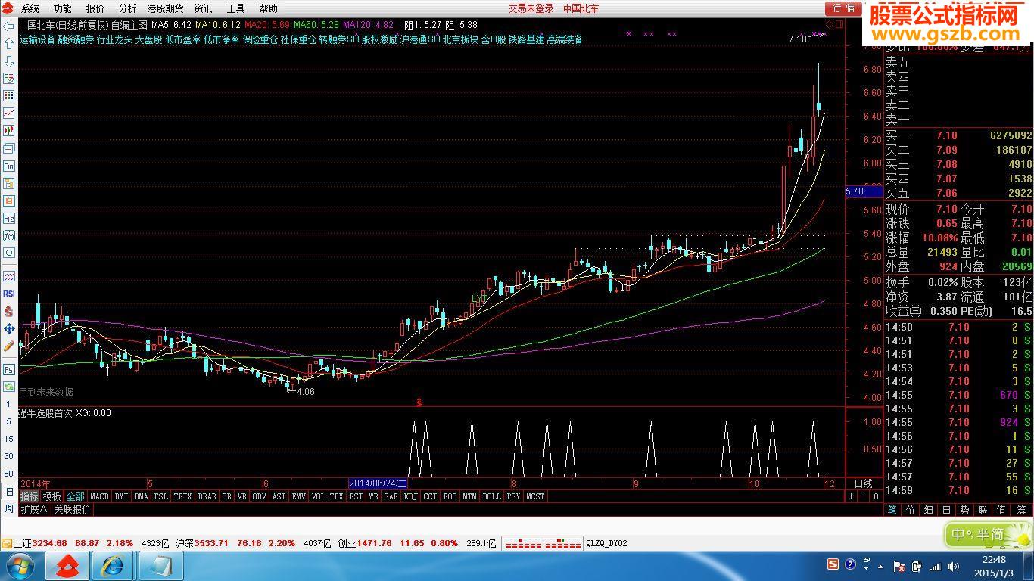Show hidden tray icons arrow
Image resolution: width=1034 pixels, height=581 pixels.
click(x=882, y=566)
